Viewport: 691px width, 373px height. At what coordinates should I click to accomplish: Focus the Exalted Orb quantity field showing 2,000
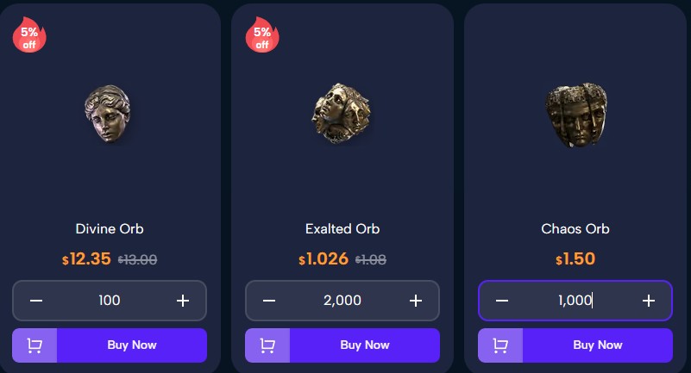(x=342, y=301)
